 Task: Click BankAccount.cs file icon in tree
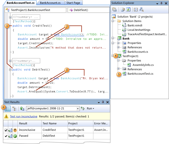click(124, 52)
